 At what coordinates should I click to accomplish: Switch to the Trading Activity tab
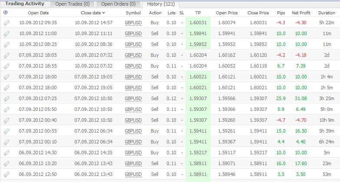point(25,3)
